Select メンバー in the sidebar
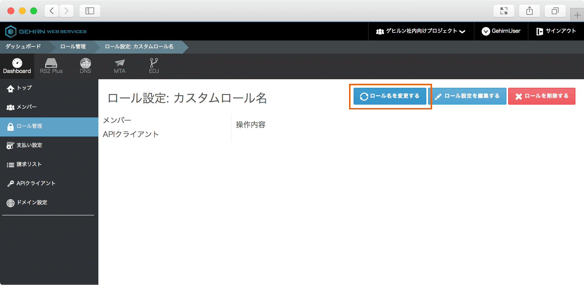The height and width of the screenshot is (285, 584). pos(27,107)
